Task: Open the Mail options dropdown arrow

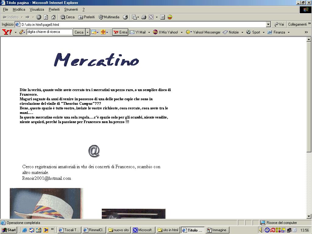Action: click(x=138, y=17)
